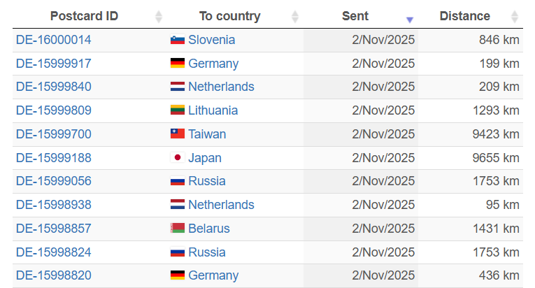
Task: Click the first Germany flag icon
Action: (x=177, y=64)
